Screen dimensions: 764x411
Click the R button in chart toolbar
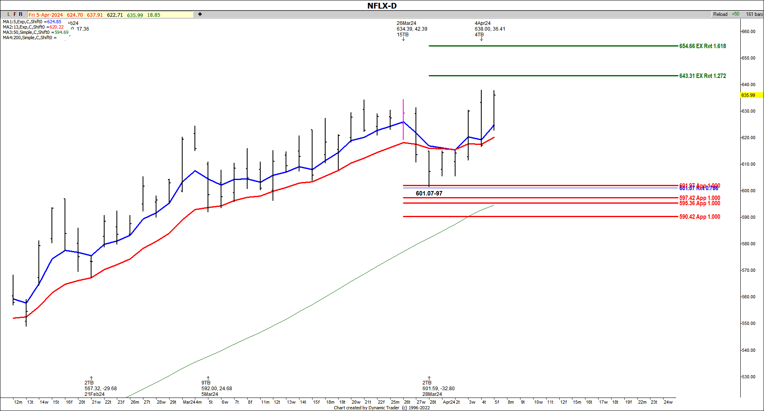21,14
